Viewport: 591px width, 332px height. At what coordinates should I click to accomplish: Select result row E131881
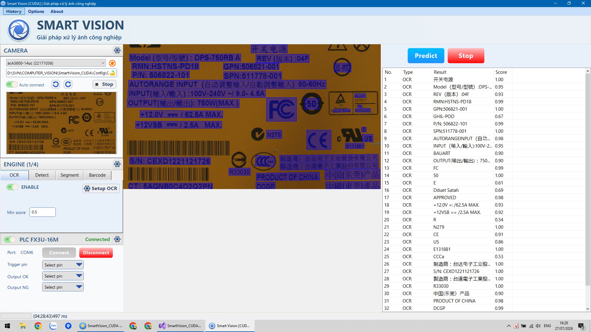point(484,249)
